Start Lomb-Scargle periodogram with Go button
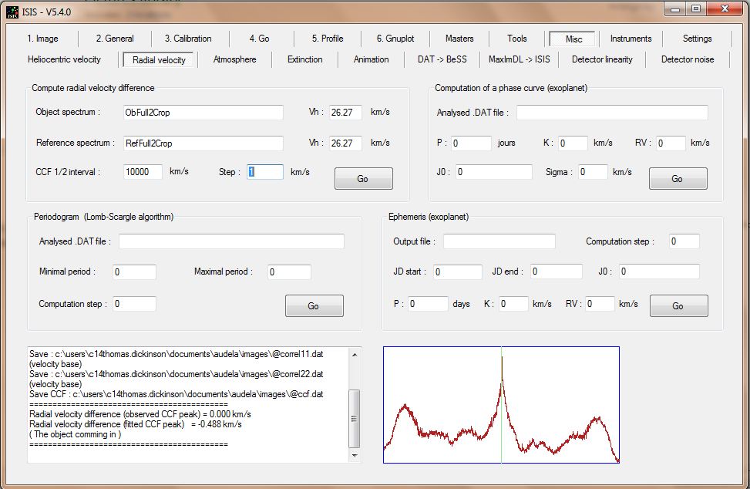 click(314, 305)
